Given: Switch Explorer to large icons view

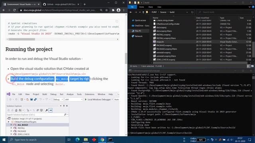Looking at the screenshot, I should pyautogui.click(x=252, y=66).
